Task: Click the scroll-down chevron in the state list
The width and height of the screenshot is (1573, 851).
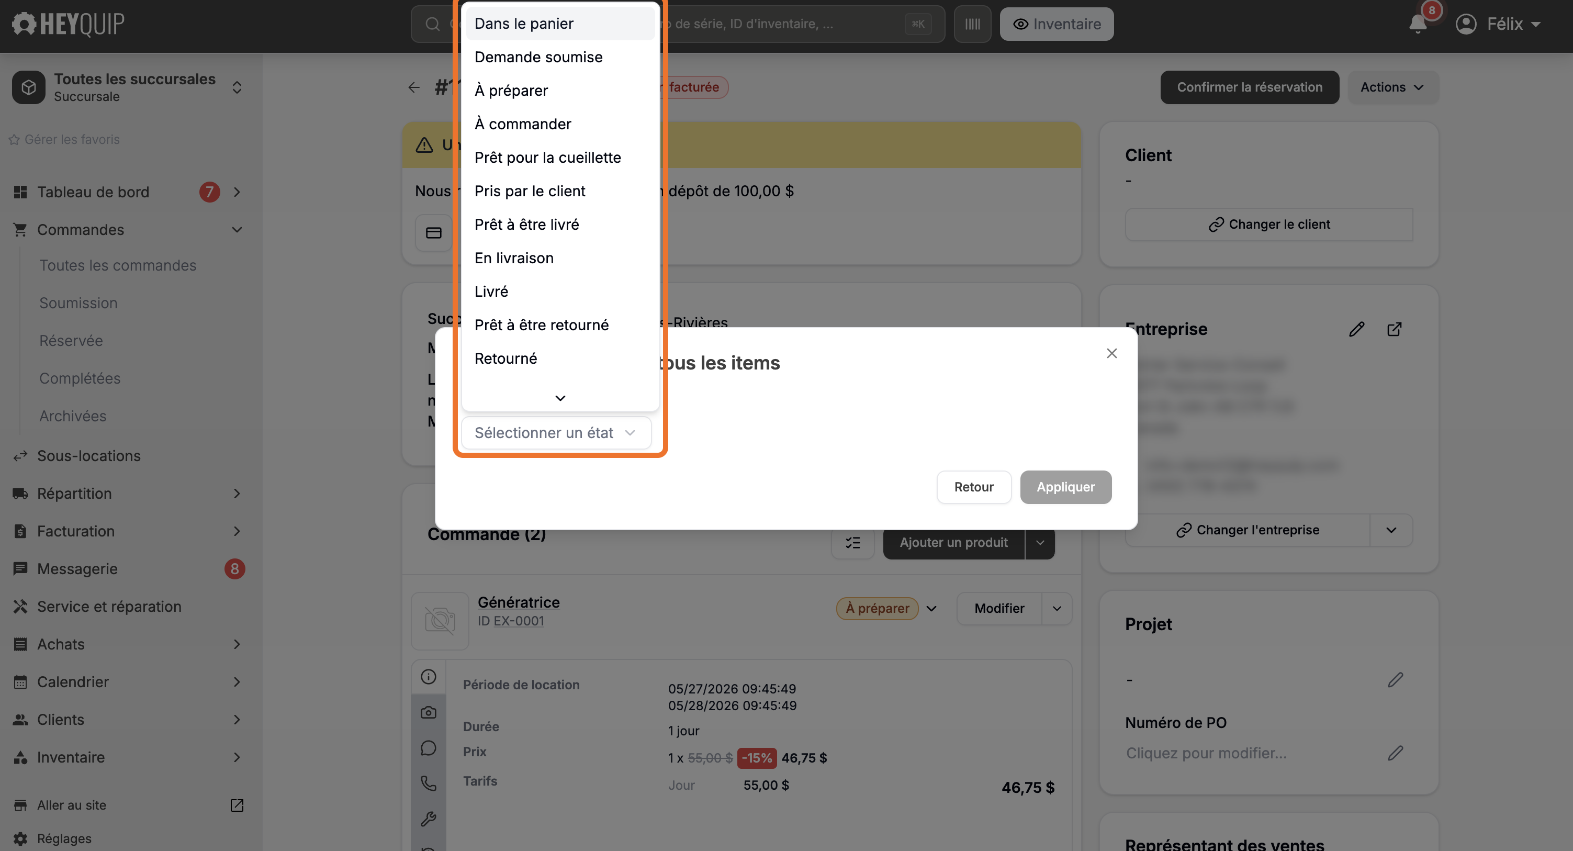Action: tap(560, 398)
